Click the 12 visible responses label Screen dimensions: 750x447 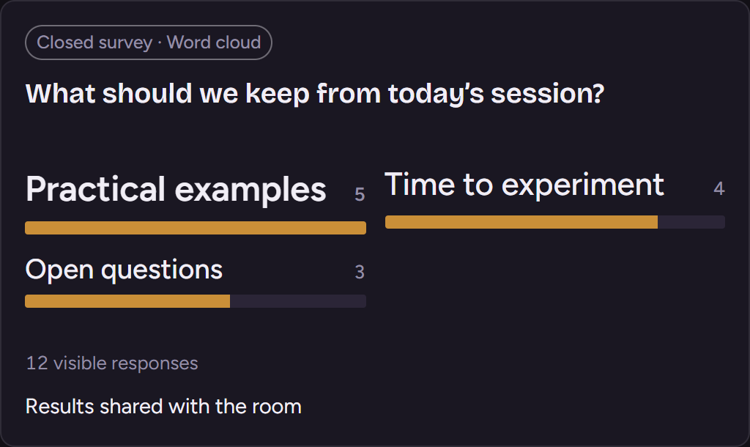[x=112, y=363]
